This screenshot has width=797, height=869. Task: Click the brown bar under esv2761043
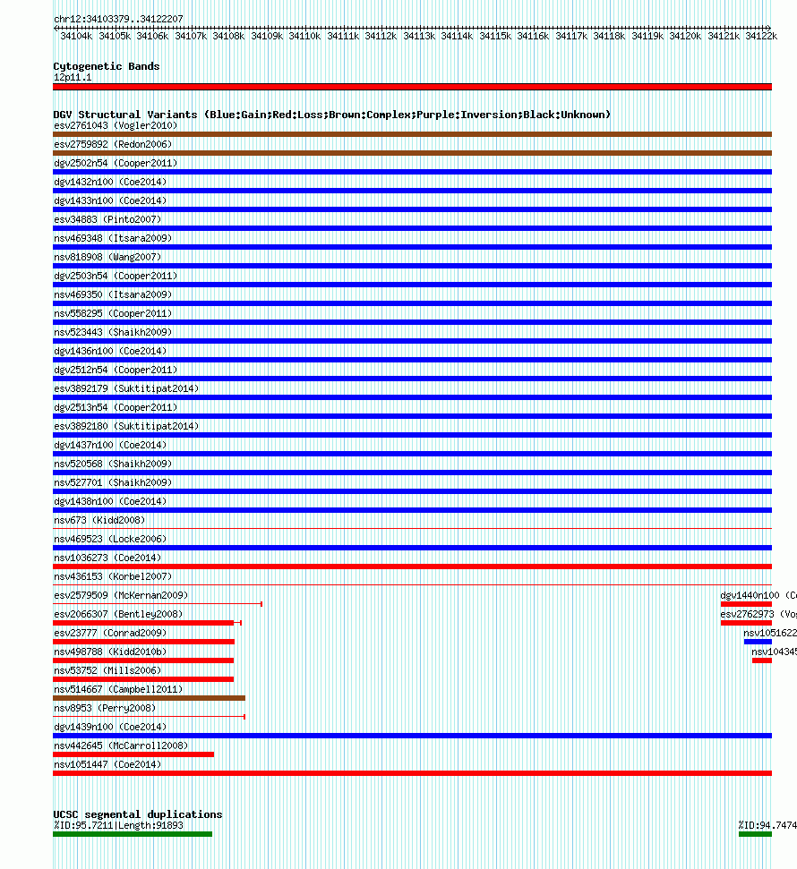tap(412, 134)
